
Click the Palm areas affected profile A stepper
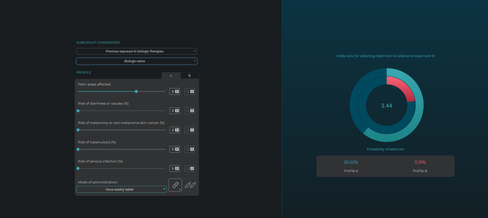tap(177, 91)
